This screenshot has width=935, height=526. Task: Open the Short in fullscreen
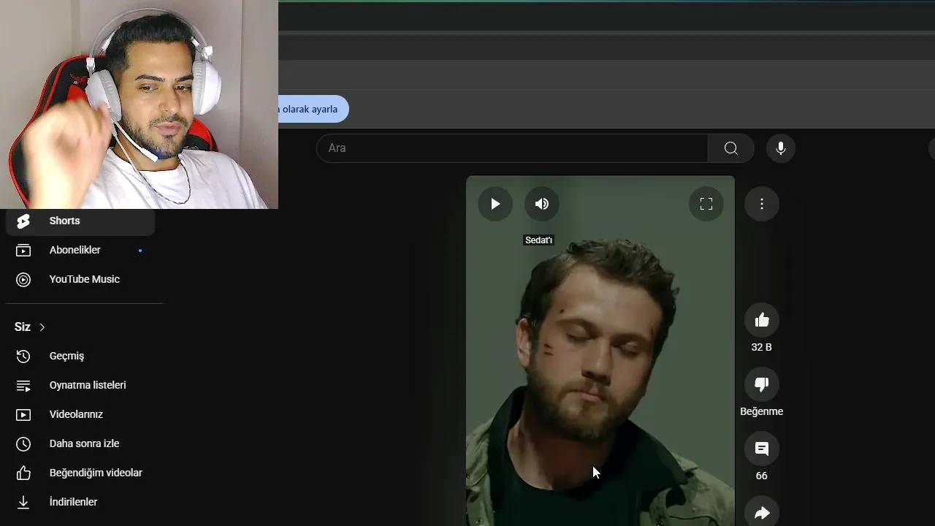tap(706, 204)
